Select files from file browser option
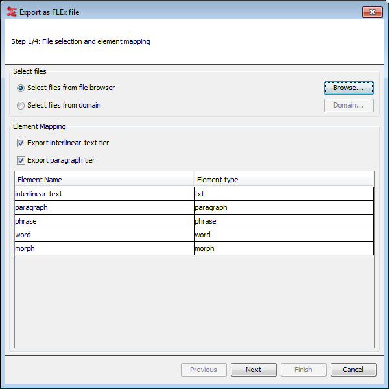 coord(21,88)
